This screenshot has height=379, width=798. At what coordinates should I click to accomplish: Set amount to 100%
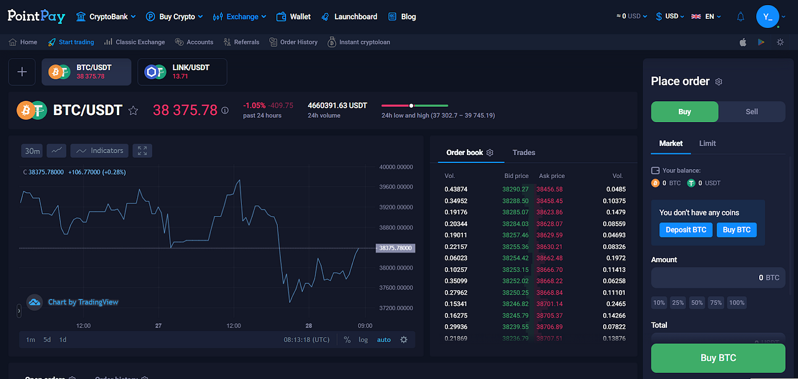pos(736,303)
